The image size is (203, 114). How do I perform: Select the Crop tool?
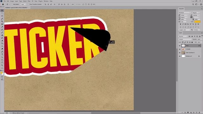pyautogui.click(x=2, y=22)
